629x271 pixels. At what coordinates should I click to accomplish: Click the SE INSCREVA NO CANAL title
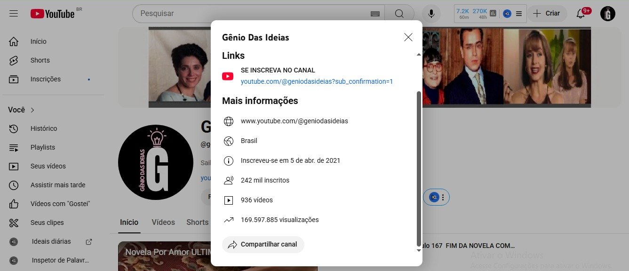(278, 70)
